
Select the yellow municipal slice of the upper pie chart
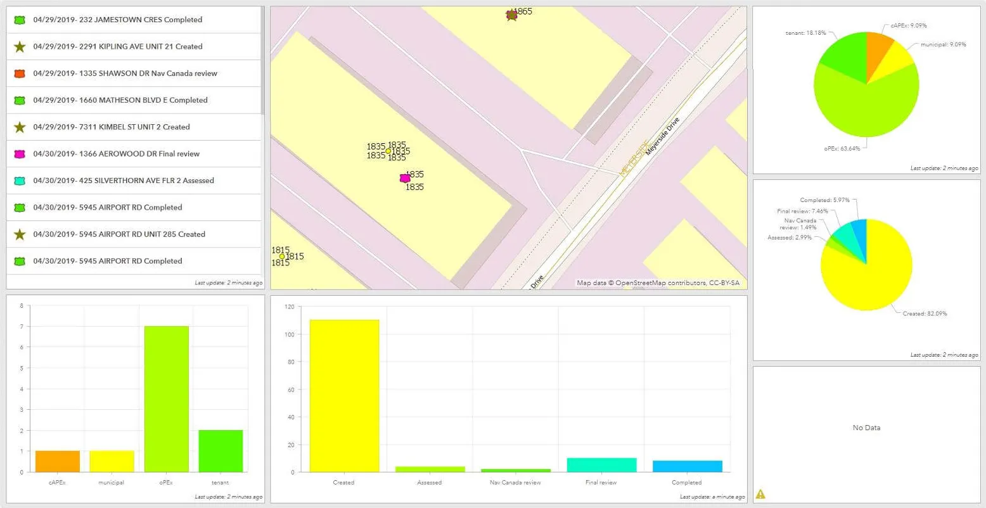893,63
